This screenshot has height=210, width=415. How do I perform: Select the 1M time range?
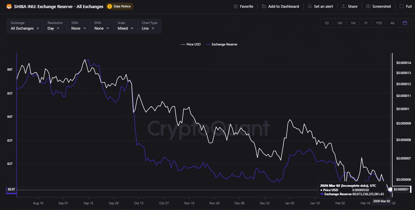[353, 23]
